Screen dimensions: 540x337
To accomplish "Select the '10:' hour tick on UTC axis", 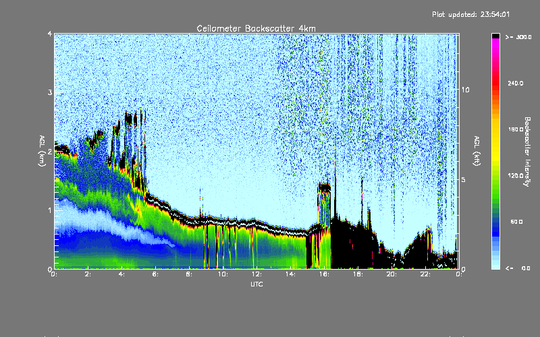I will (223, 274).
